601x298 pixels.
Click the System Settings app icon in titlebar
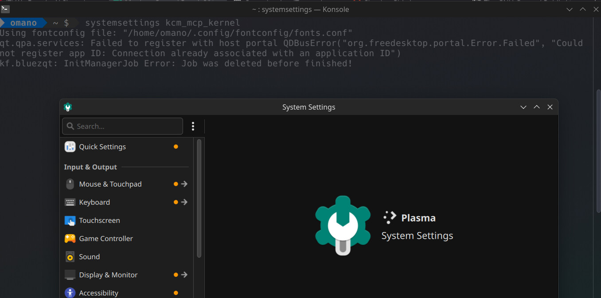[68, 107]
